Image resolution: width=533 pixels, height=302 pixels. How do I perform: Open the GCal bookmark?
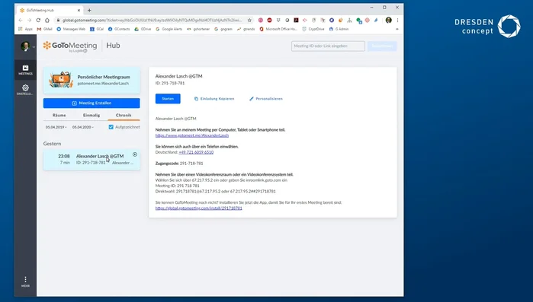(x=97, y=29)
